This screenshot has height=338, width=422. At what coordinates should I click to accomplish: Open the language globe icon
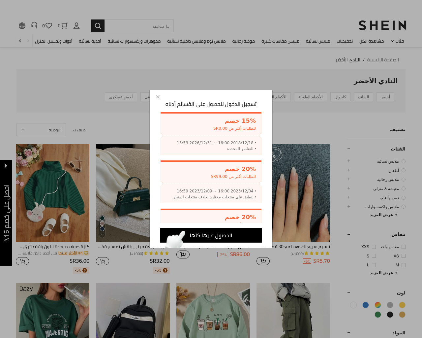click(22, 26)
